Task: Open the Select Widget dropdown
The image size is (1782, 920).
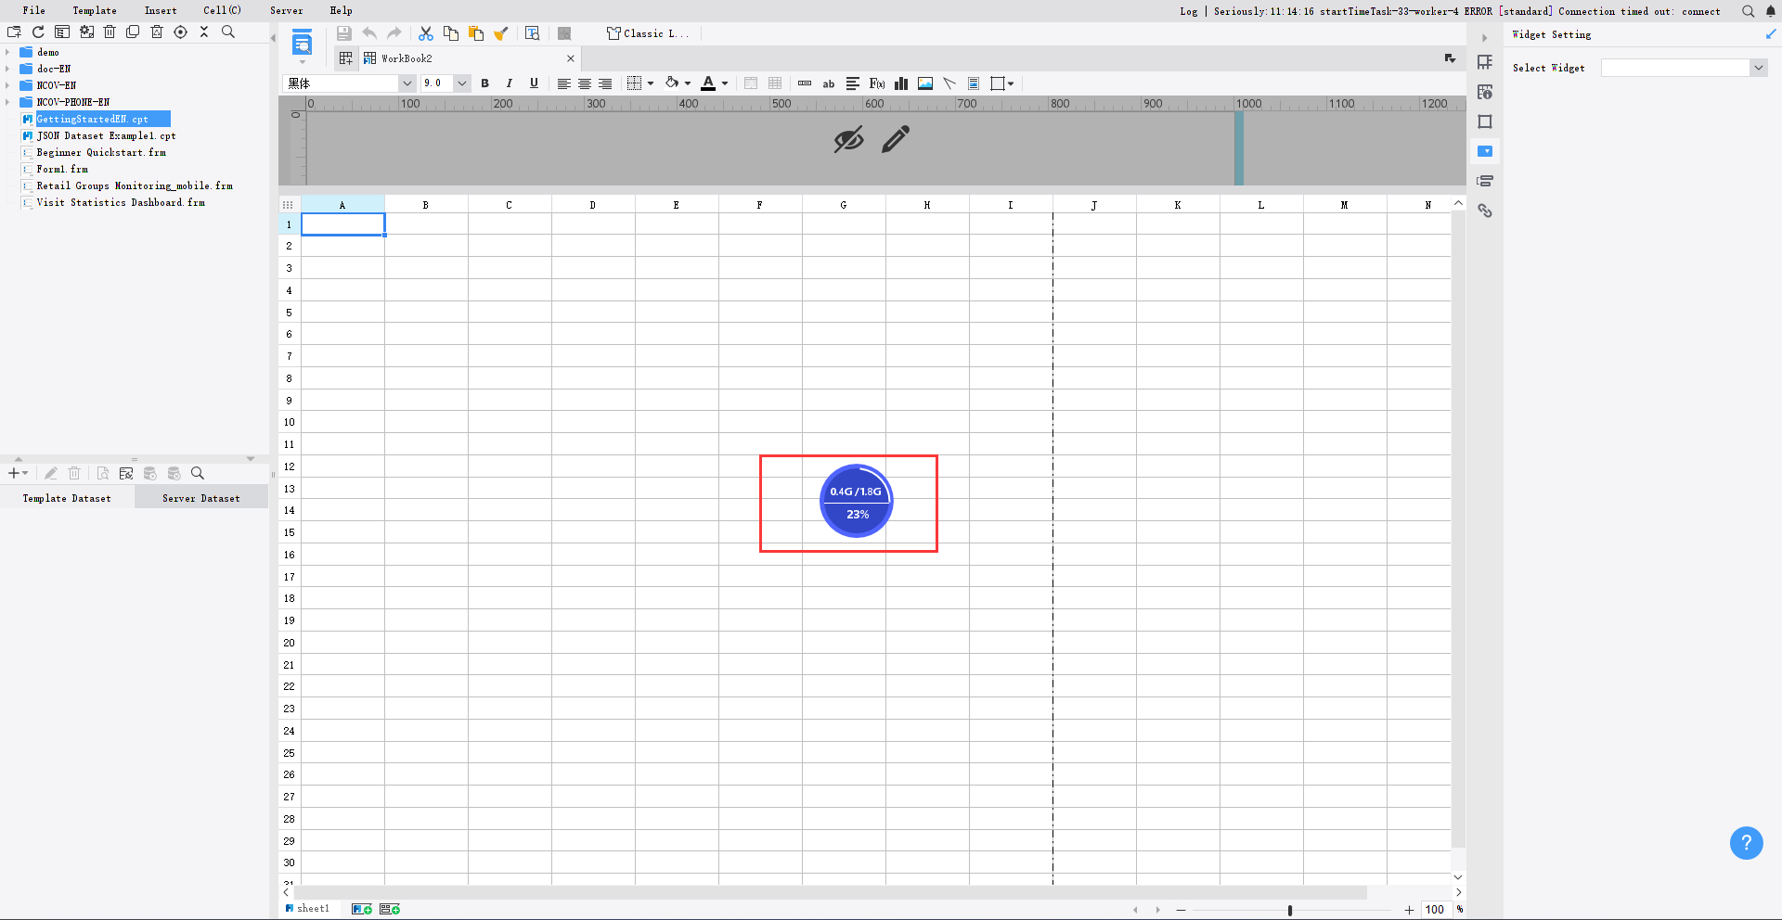Action: tap(1758, 68)
